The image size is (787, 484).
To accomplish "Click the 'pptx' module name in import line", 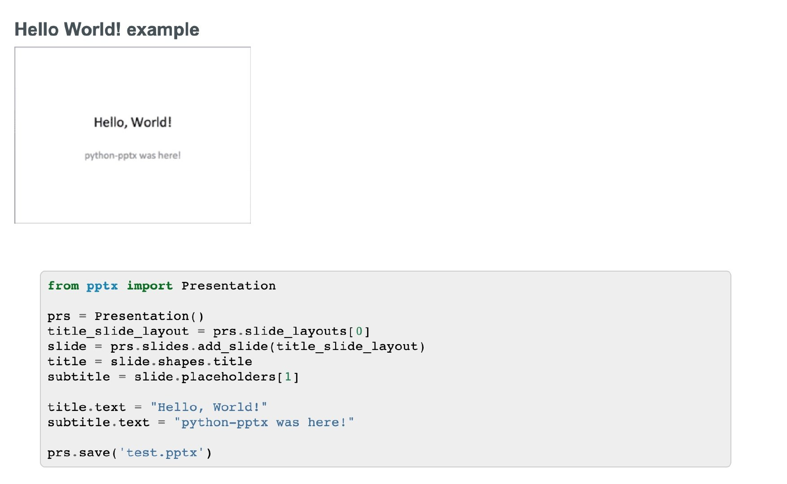I will [x=102, y=286].
